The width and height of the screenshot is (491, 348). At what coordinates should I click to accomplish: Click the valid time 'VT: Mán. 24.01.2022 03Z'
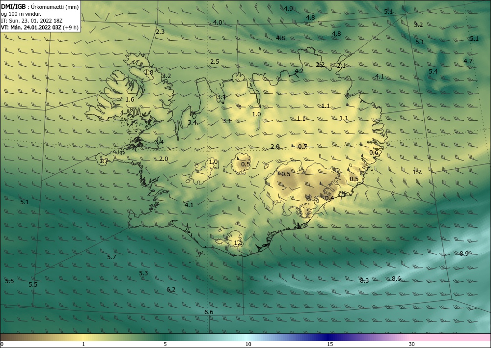[x=31, y=27]
